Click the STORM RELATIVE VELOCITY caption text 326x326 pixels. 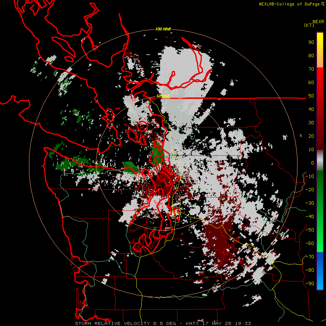(112, 323)
